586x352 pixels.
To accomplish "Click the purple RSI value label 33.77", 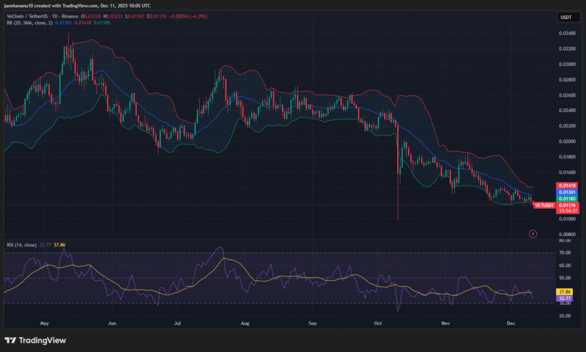I will pos(565,298).
